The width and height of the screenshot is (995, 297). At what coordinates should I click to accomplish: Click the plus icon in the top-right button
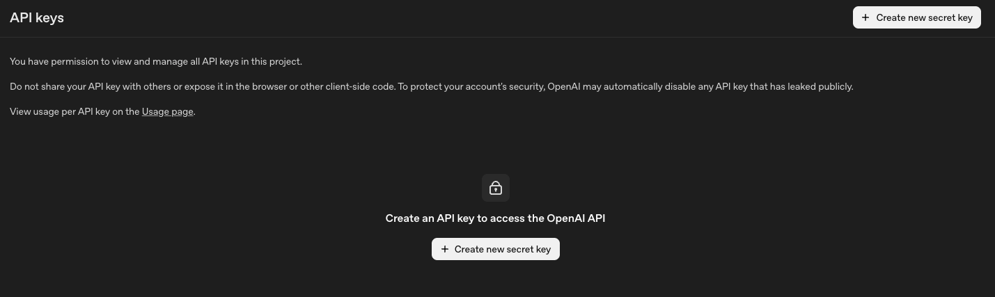[865, 17]
